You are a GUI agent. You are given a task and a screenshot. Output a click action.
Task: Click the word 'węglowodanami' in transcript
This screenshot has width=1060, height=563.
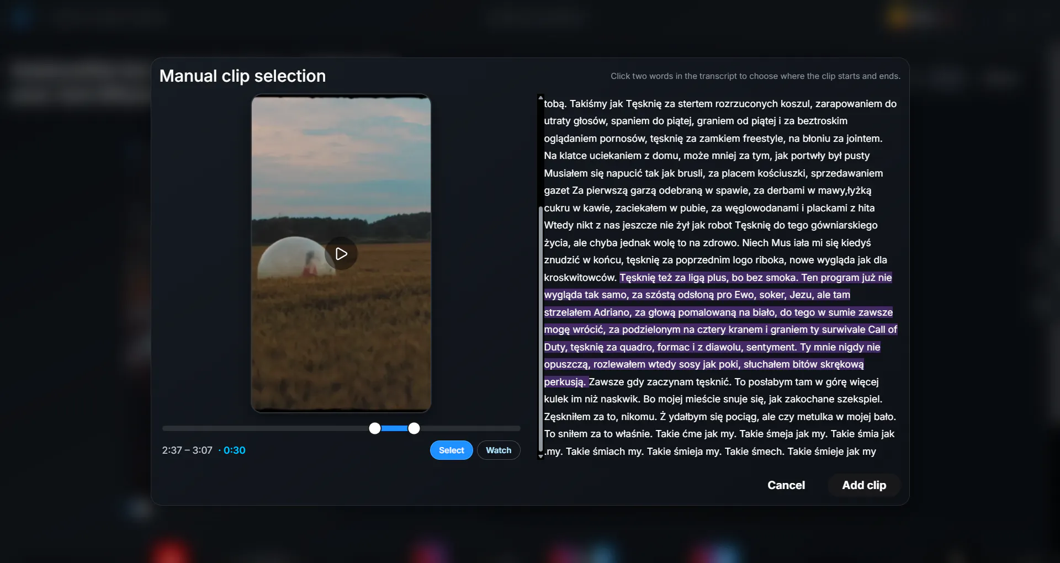pyautogui.click(x=762, y=208)
